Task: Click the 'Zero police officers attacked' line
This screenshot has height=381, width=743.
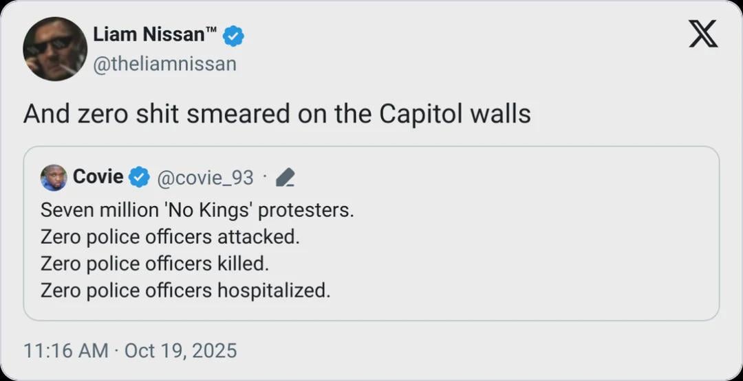Action: point(170,237)
